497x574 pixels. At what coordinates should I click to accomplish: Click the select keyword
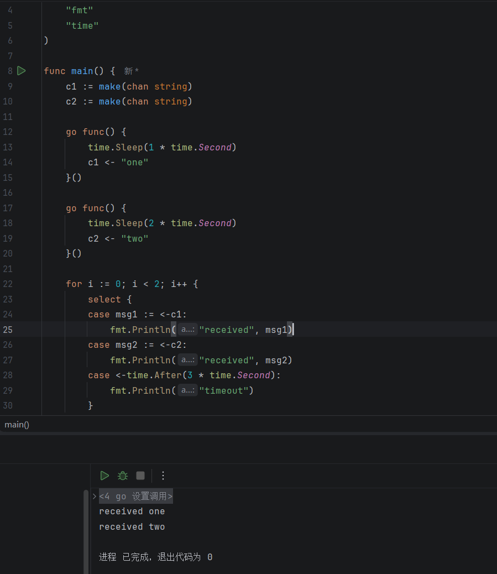pos(104,300)
